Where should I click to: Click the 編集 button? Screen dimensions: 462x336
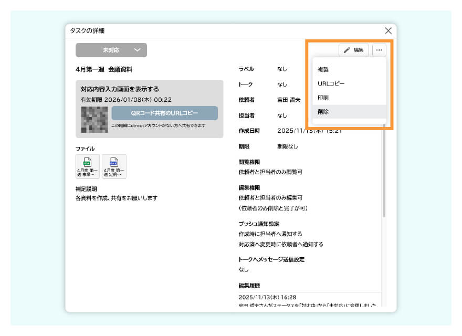[x=355, y=50]
